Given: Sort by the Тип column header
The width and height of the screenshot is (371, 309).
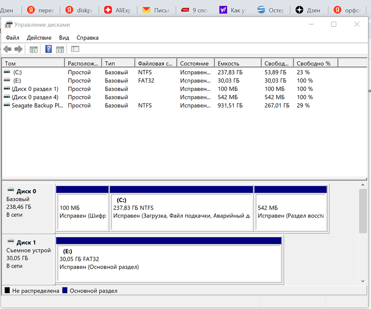Looking at the screenshot, I should (x=118, y=63).
